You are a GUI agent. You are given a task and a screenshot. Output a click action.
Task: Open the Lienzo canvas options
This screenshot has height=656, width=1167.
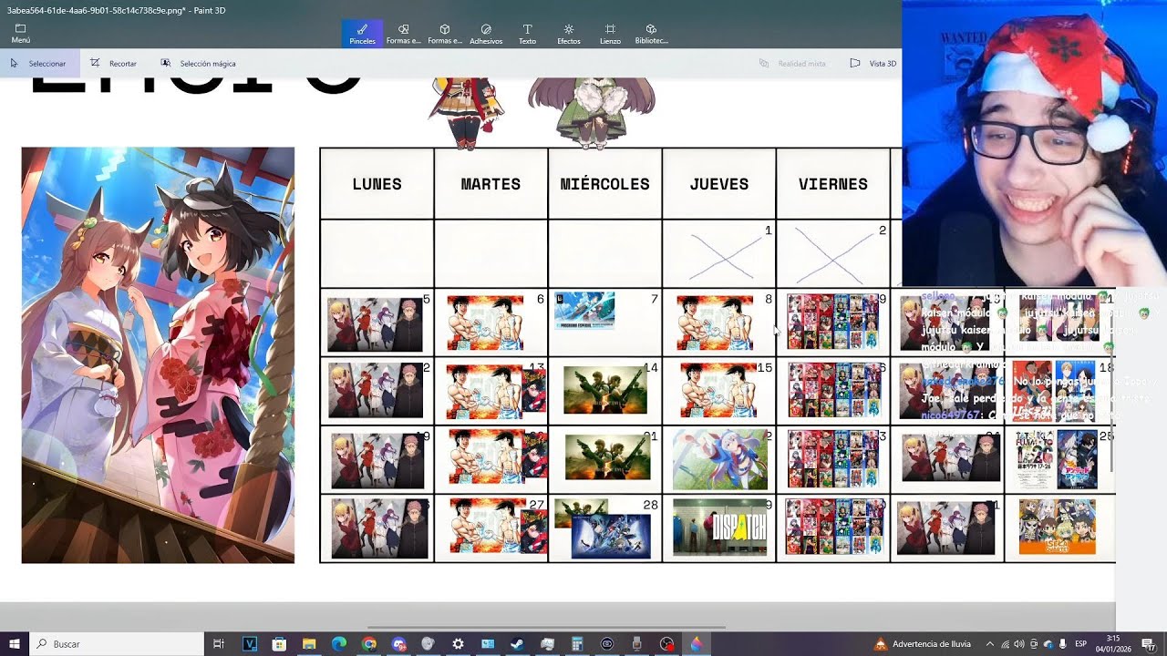click(x=610, y=34)
